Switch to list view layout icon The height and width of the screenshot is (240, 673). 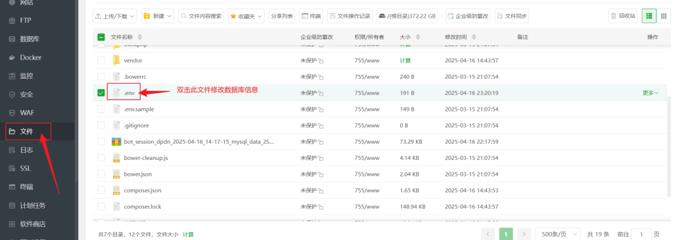[649, 16]
